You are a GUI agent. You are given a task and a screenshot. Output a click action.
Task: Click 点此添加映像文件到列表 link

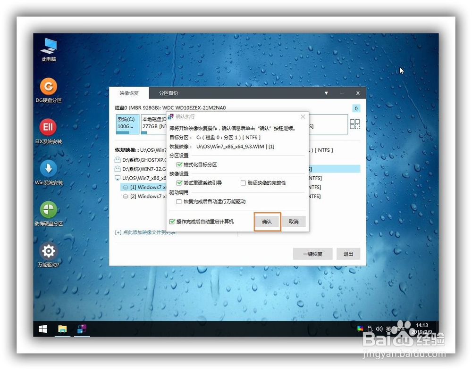click(145, 232)
